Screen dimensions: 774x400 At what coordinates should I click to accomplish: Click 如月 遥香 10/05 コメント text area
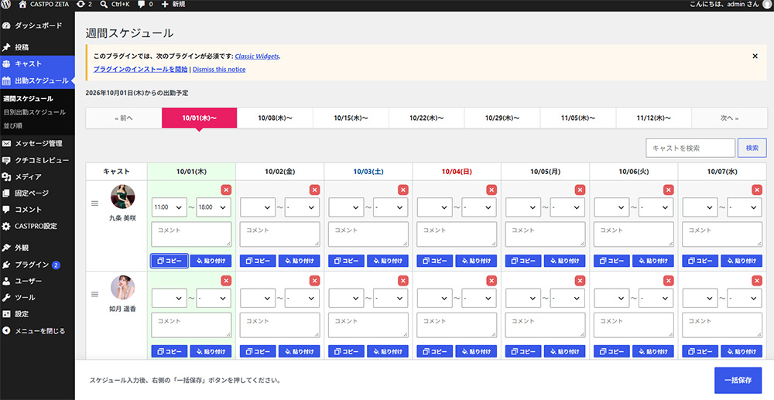pyautogui.click(x=546, y=325)
